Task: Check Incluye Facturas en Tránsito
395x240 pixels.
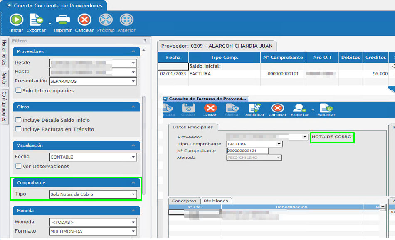Action: click(x=18, y=129)
